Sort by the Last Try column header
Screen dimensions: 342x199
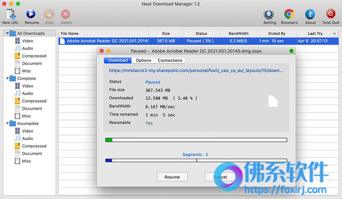(315, 33)
